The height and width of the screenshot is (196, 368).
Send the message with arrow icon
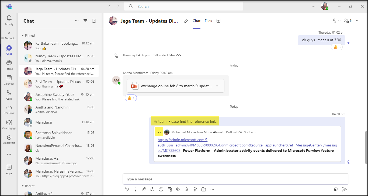tap(344, 189)
